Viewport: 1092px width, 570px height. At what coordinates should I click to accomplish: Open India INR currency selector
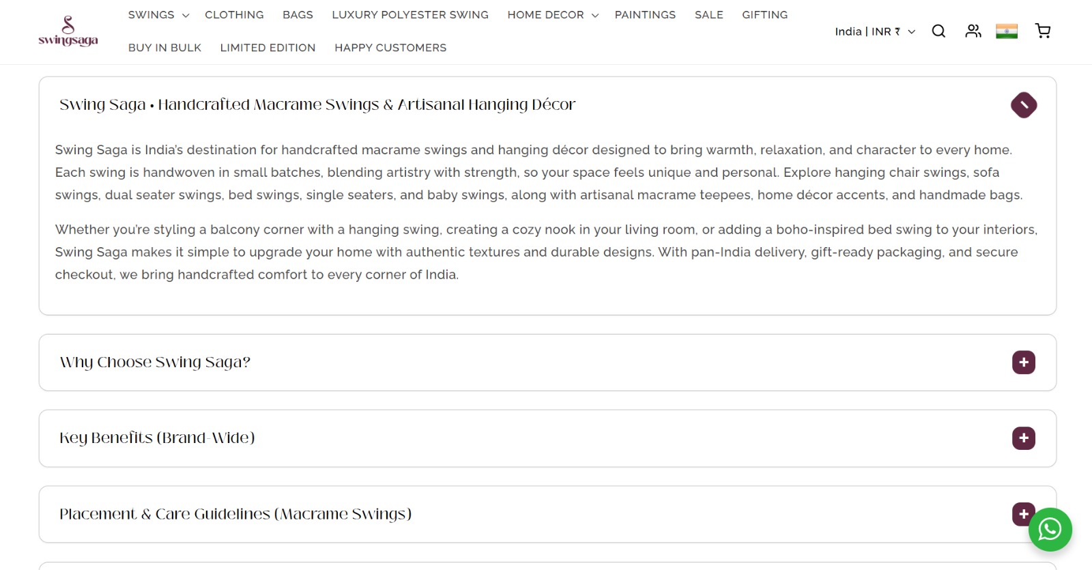click(x=875, y=31)
